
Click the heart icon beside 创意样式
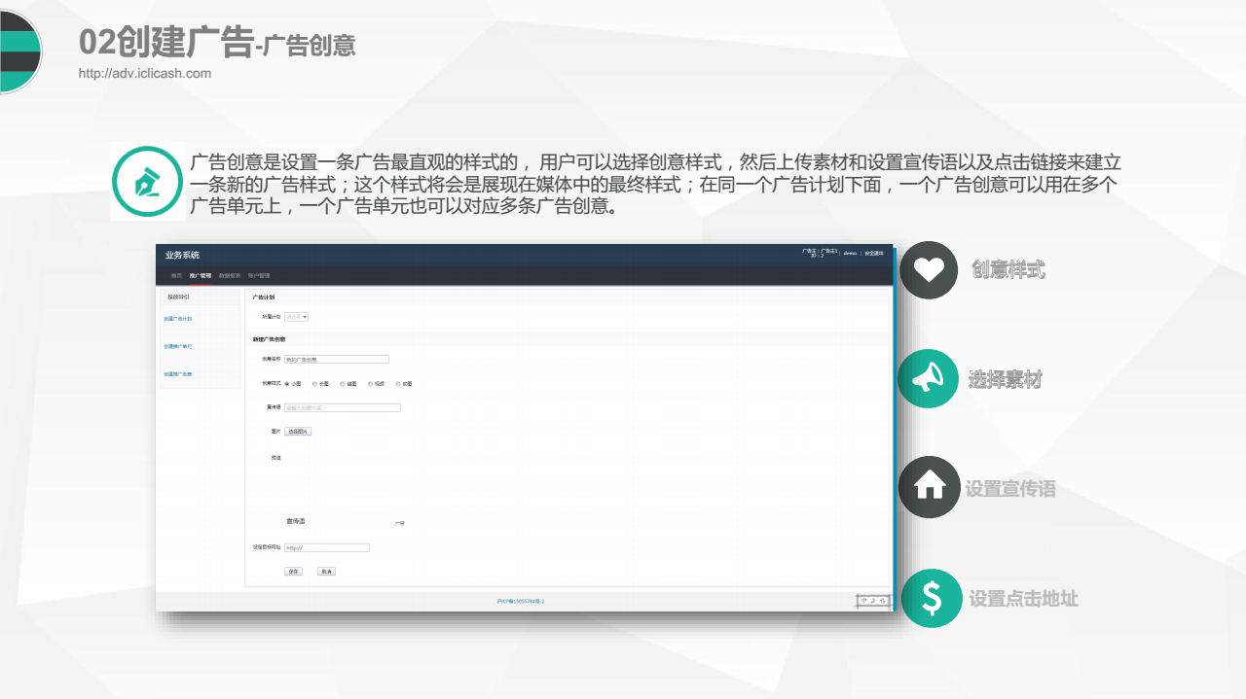pyautogui.click(x=928, y=270)
